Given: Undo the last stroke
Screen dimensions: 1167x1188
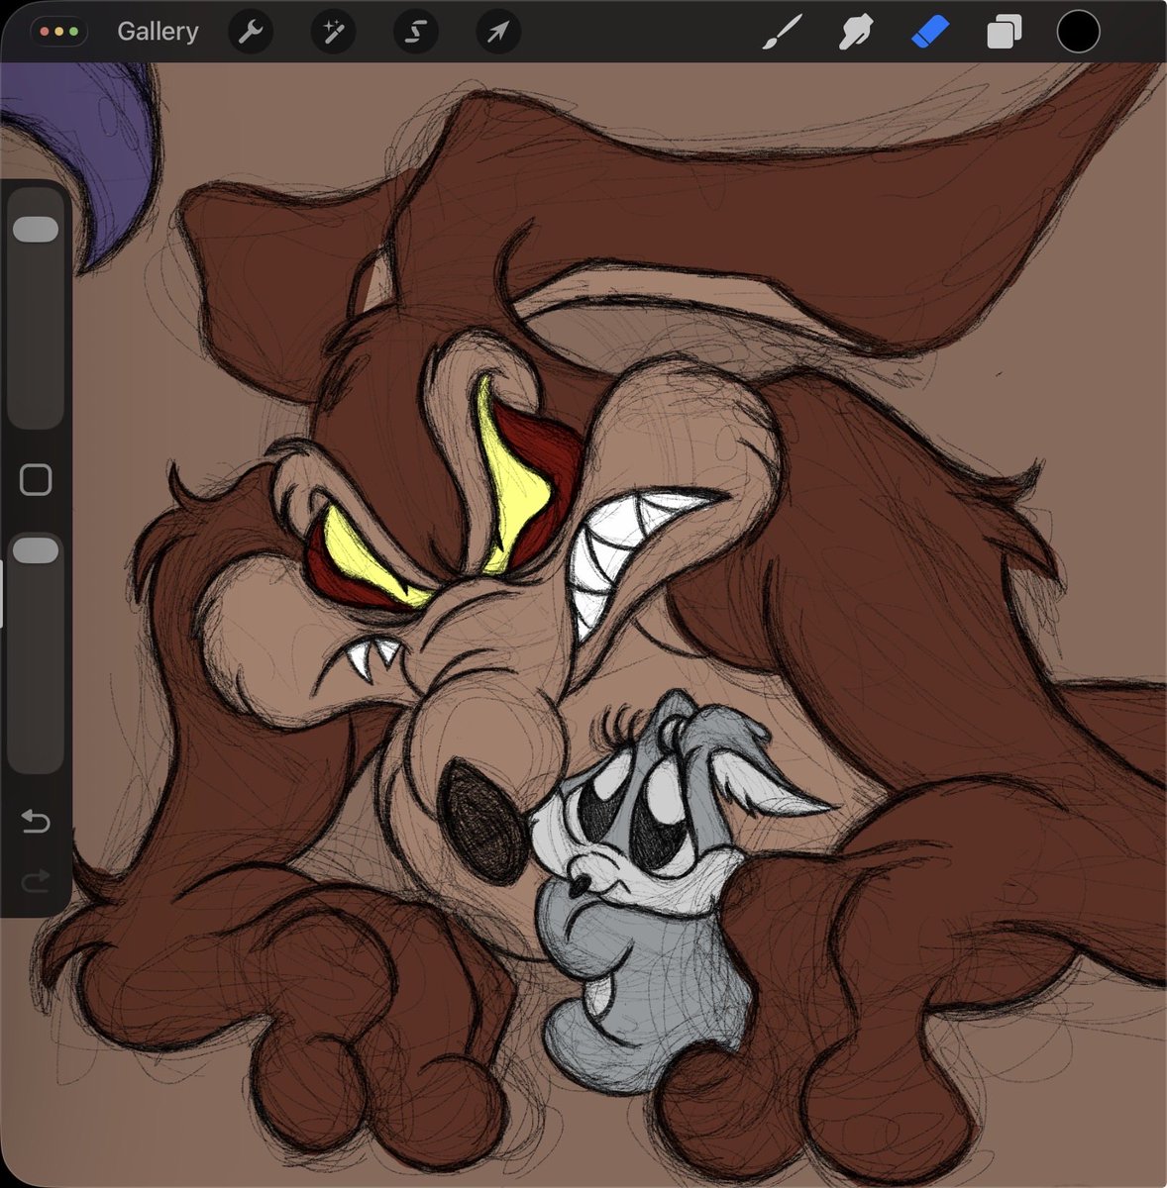Looking at the screenshot, I should click(x=36, y=822).
